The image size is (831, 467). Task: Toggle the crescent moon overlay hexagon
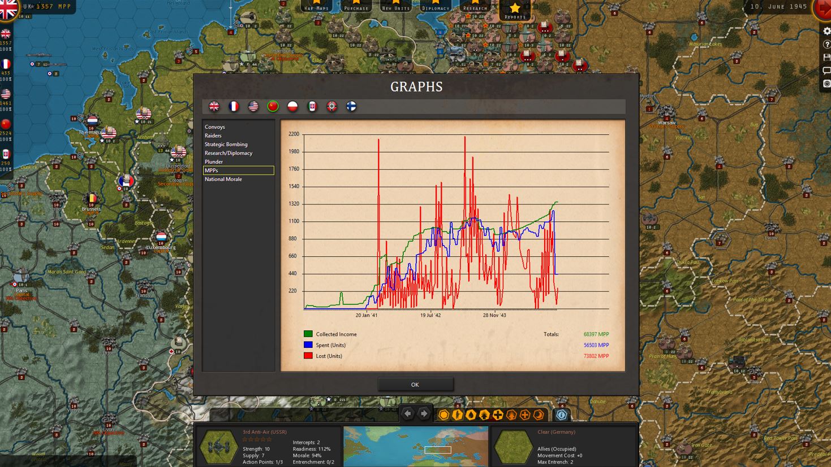(x=539, y=415)
